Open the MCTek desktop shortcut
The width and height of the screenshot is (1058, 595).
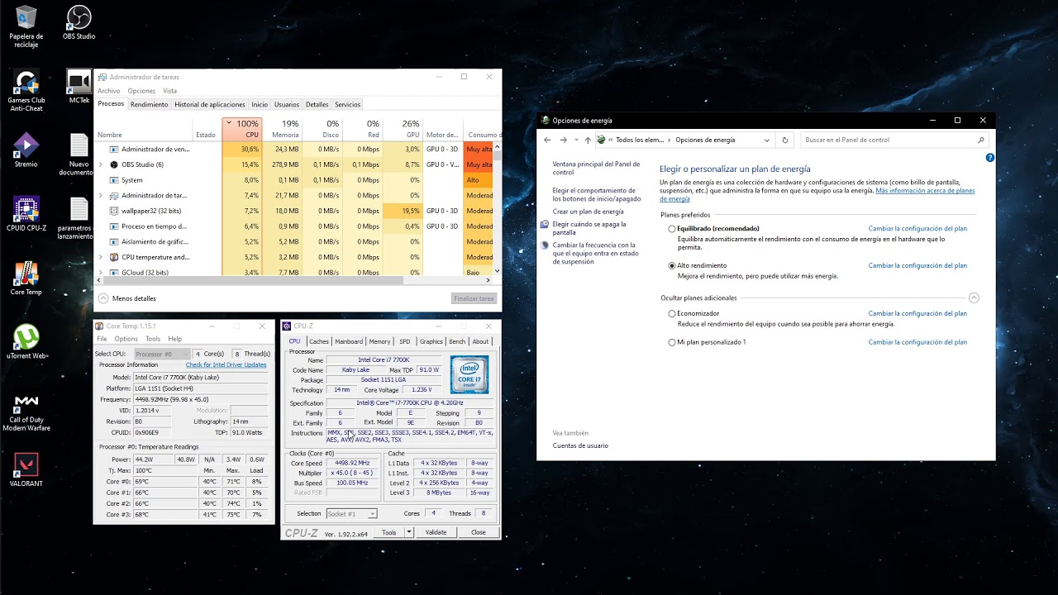79,86
